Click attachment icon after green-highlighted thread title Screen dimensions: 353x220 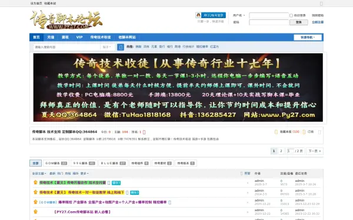(x=109, y=182)
